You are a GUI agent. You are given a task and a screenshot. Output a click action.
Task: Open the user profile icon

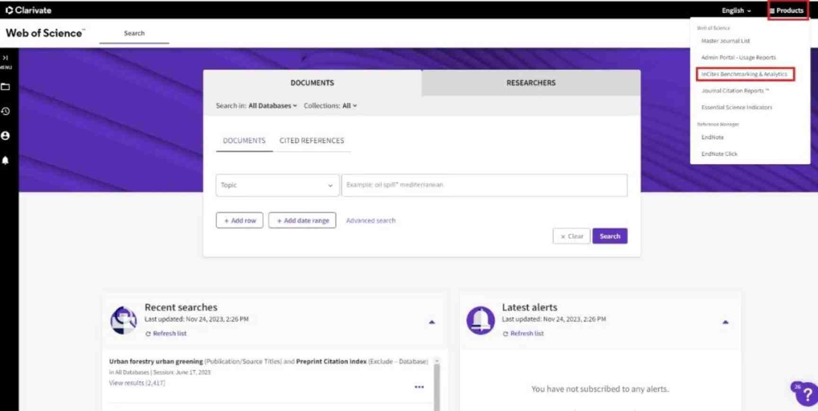tap(5, 136)
